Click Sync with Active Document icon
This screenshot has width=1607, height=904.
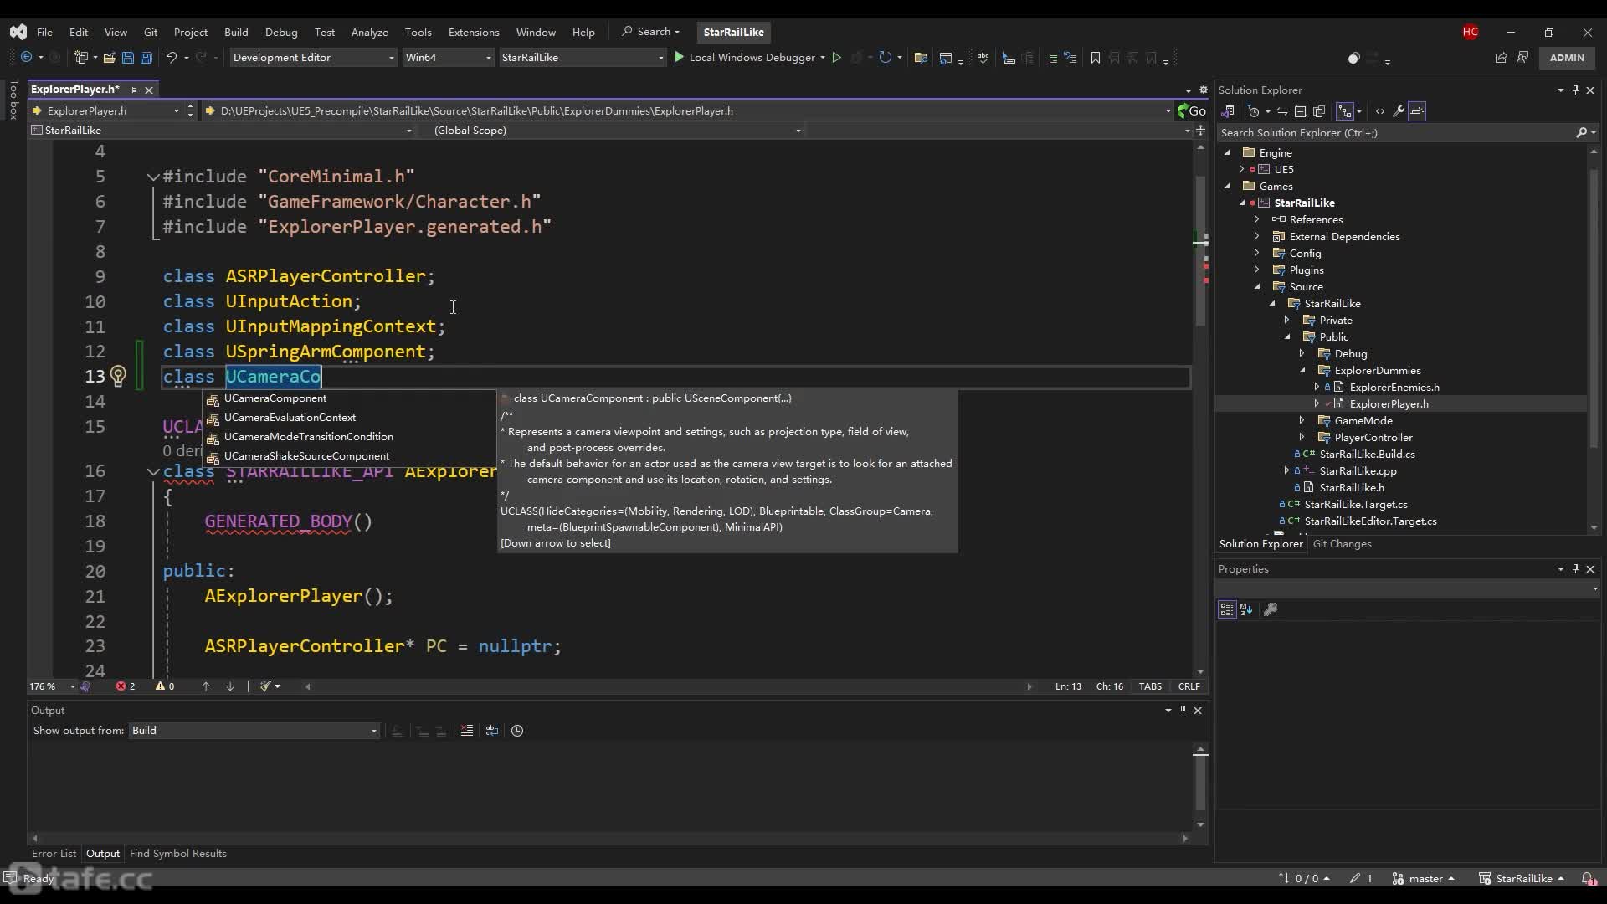click(1281, 111)
